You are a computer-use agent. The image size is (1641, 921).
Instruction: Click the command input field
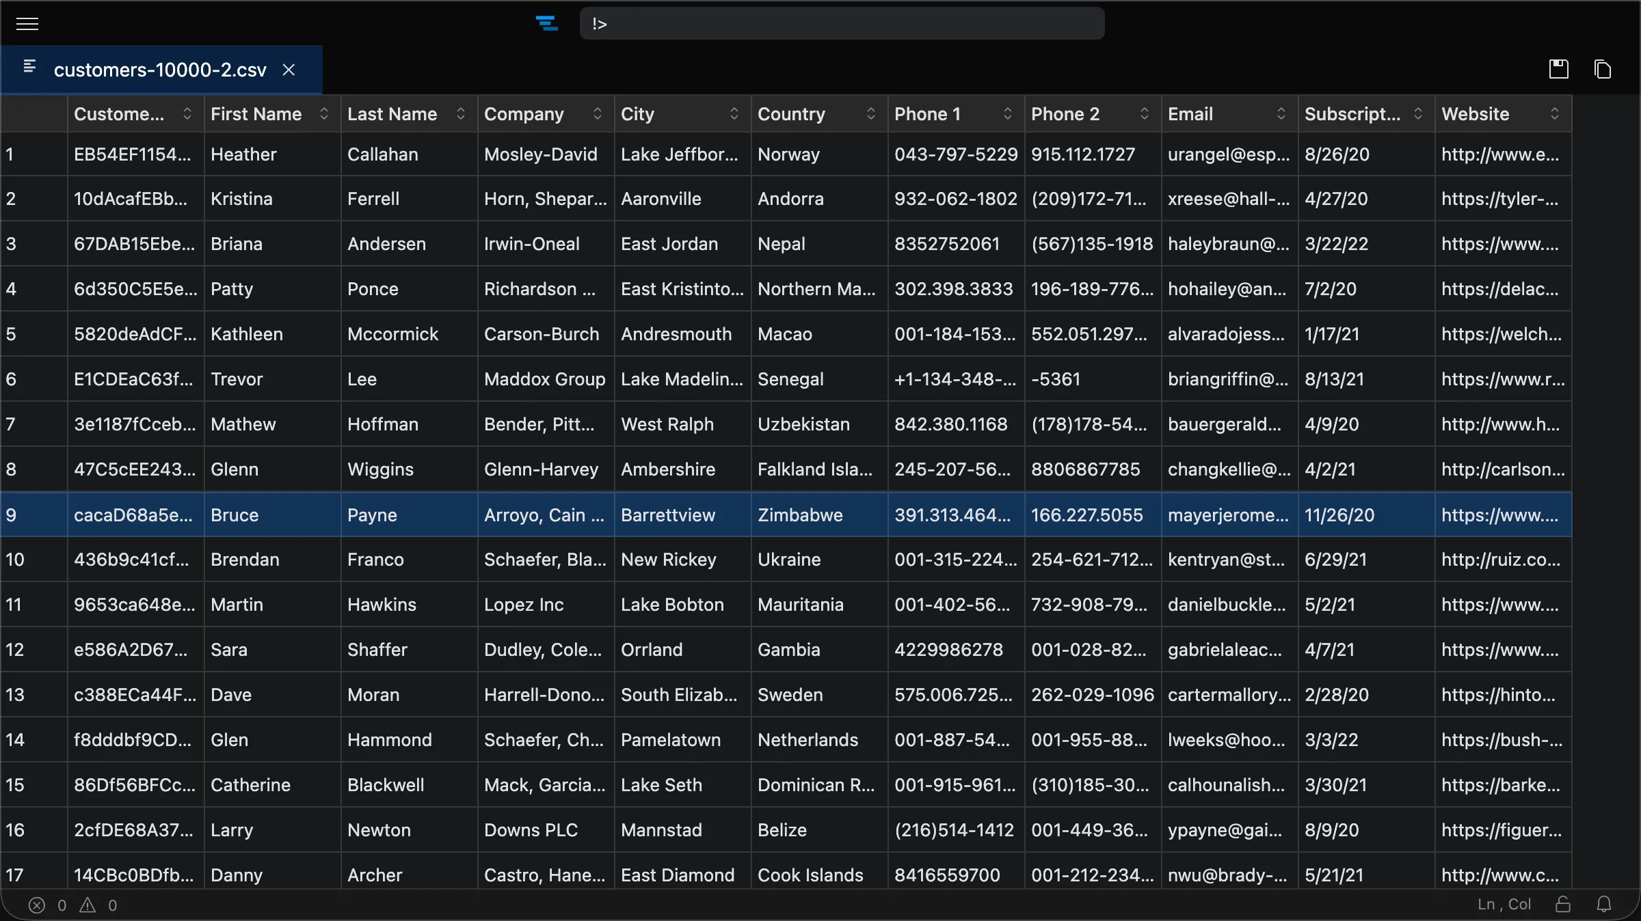tap(841, 24)
